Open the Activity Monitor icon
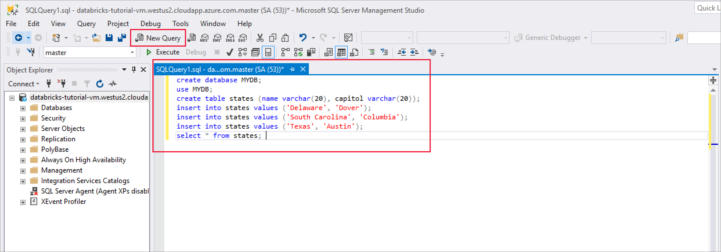The height and width of the screenshot is (252, 721). 348,38
